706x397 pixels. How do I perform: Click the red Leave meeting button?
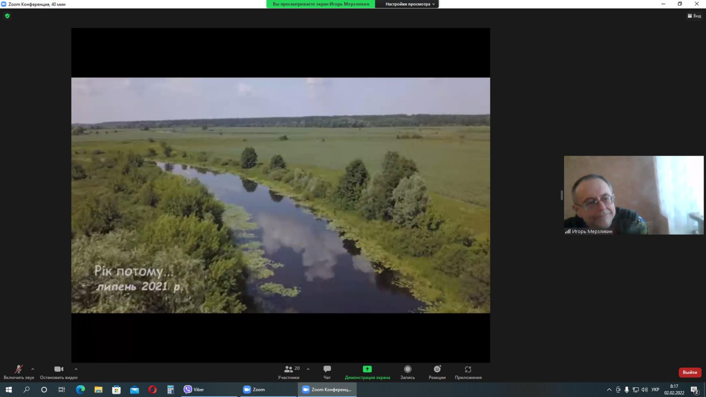[690, 372]
